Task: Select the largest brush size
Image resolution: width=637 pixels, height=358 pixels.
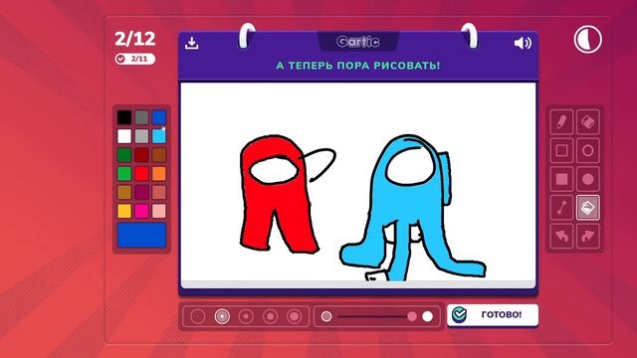Action: (295, 316)
